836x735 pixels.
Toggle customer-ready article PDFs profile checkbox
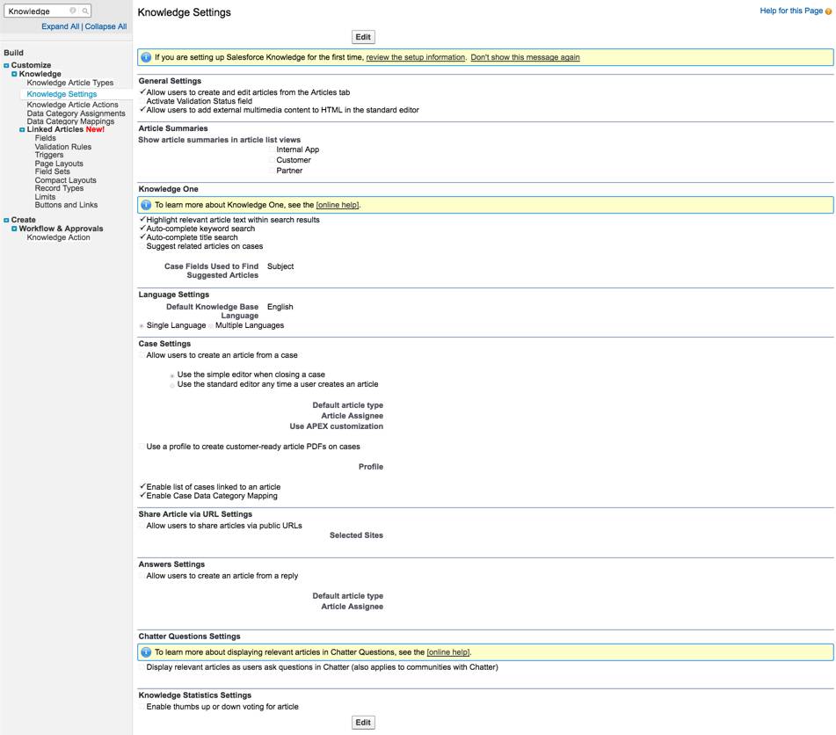[x=142, y=447]
